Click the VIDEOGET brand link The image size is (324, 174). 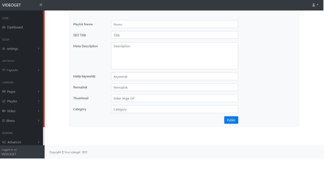pyautogui.click(x=11, y=5)
